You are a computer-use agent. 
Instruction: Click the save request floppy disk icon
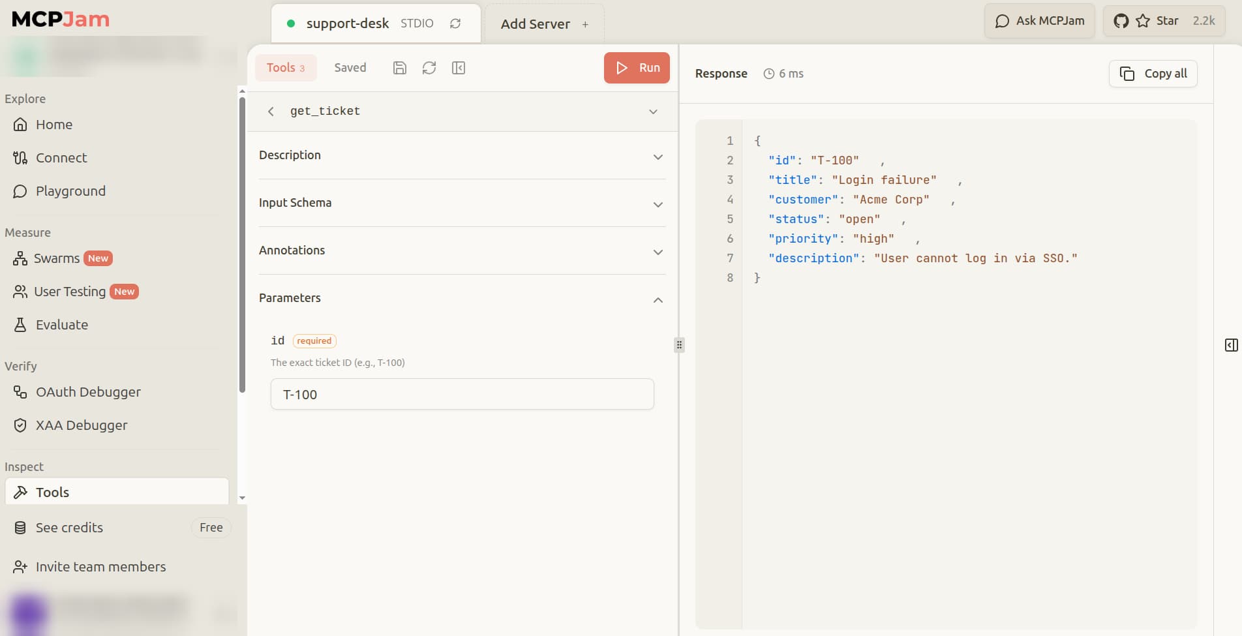[x=400, y=68]
